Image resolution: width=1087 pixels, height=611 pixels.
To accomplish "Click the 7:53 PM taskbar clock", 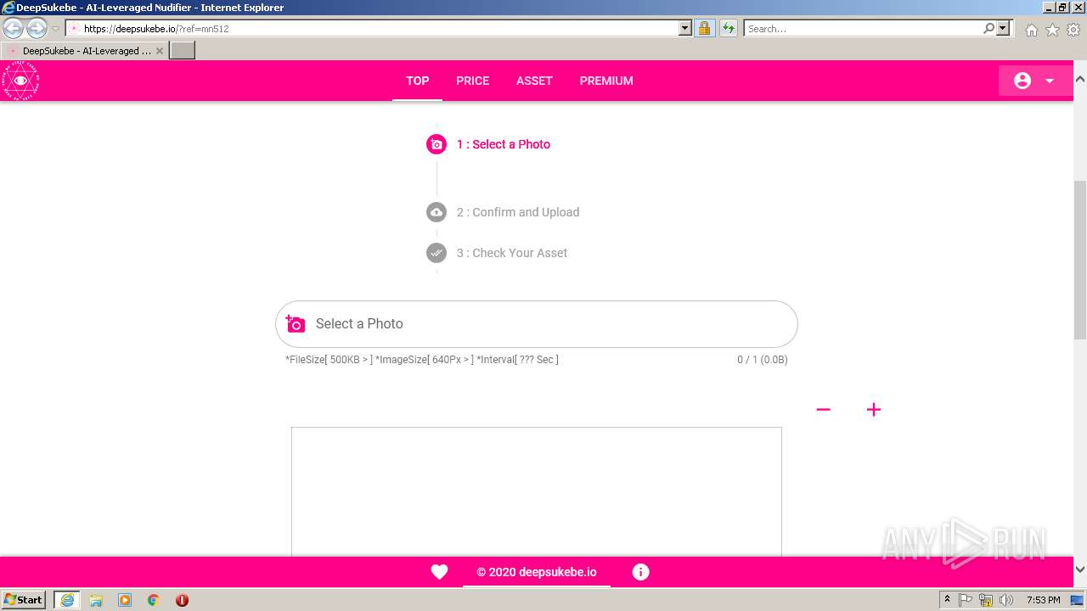I will (x=1043, y=600).
